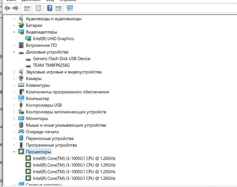Image resolution: width=237 pixels, height=187 pixels.
Task: Click the speaker icon beside Аудиовходы и аудиовыходы
Action: [x=21, y=18]
